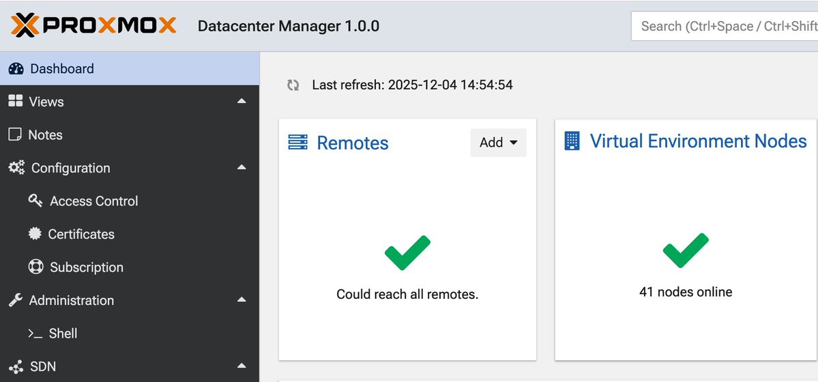The height and width of the screenshot is (382, 818).
Task: Click the Dashboard gauge icon
Action: click(16, 69)
